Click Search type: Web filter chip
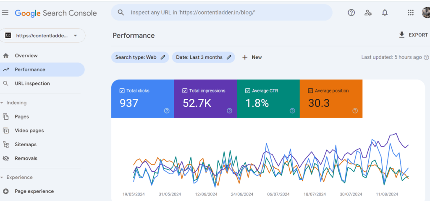Image resolution: width=430 pixels, height=201 pixels. point(140,57)
